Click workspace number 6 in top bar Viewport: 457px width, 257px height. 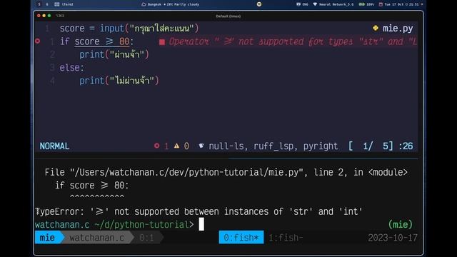pos(47,4)
